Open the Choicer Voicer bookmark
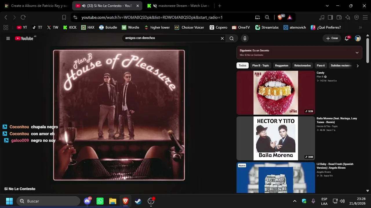The height and width of the screenshot is (208, 371). tap(189, 27)
